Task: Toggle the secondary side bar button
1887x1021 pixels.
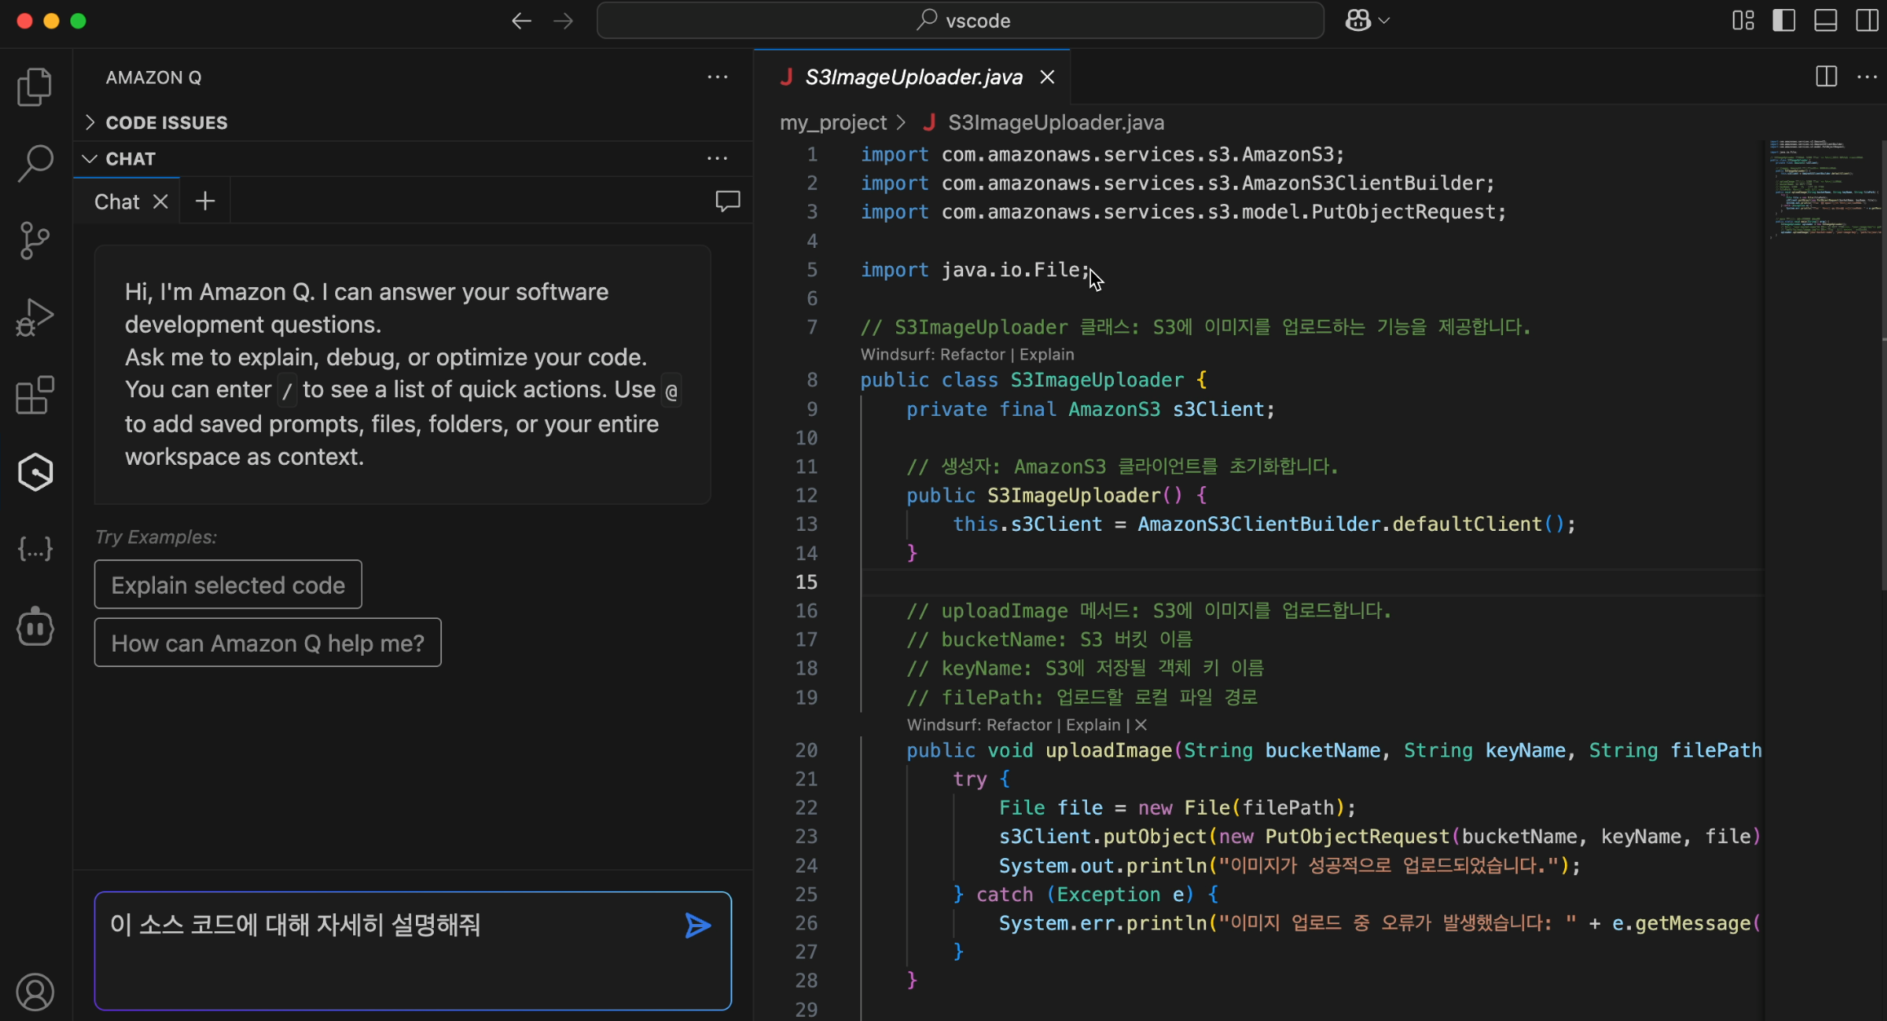Action: (1866, 20)
